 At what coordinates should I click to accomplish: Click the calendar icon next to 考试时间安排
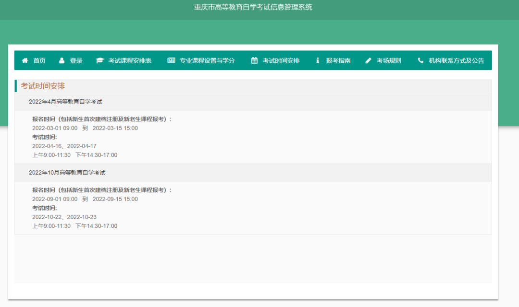point(254,60)
